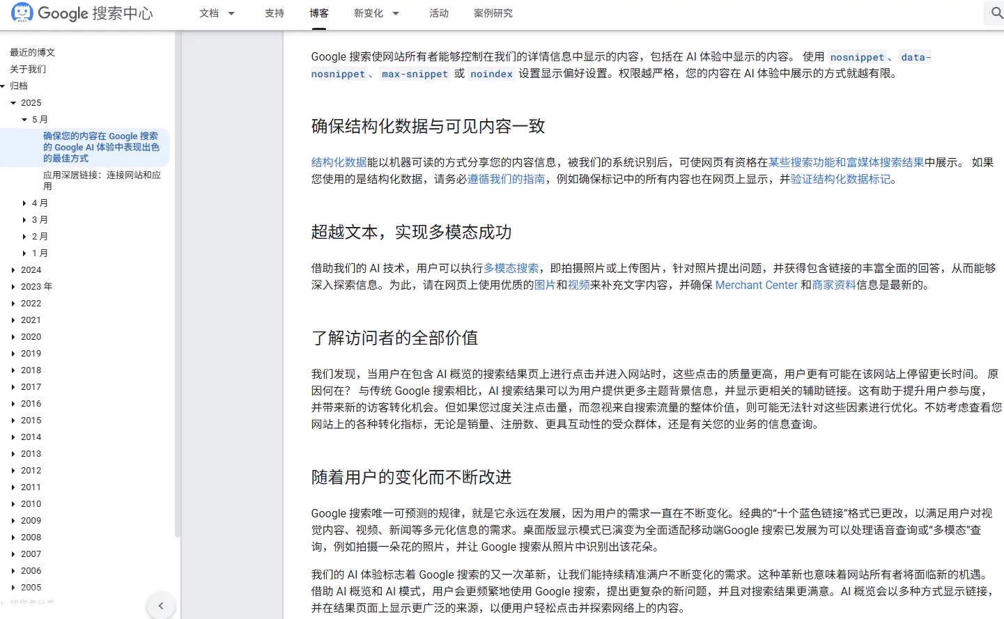Follow the 结构化数据 link

tap(339, 162)
